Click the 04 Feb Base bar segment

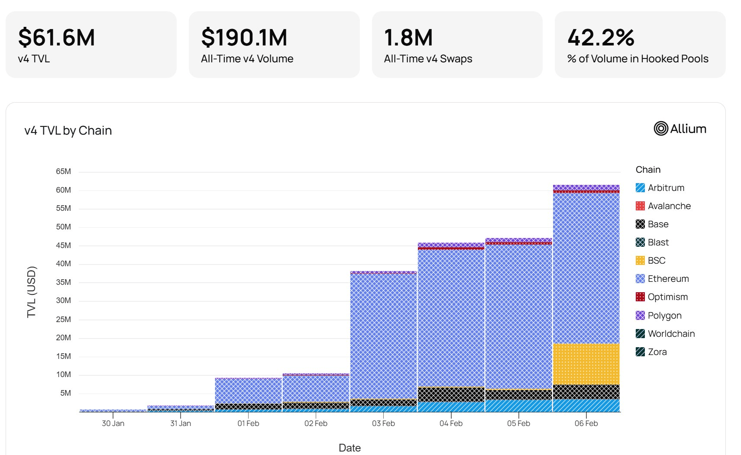[x=451, y=394]
